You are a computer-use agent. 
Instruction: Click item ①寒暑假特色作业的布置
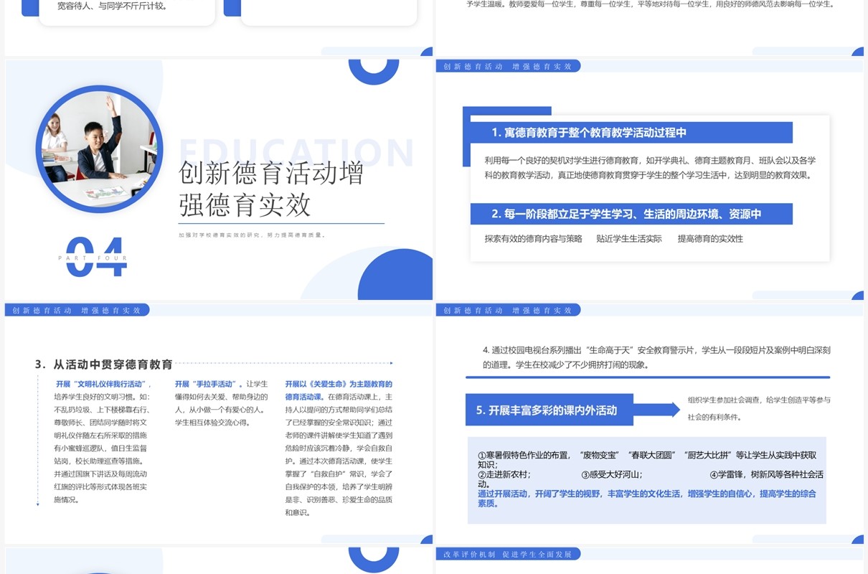647,459
